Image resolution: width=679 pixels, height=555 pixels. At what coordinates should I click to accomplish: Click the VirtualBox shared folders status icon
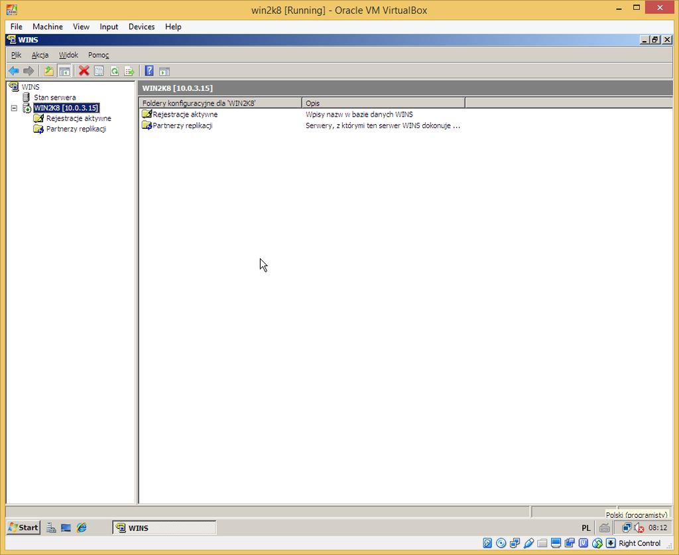542,543
